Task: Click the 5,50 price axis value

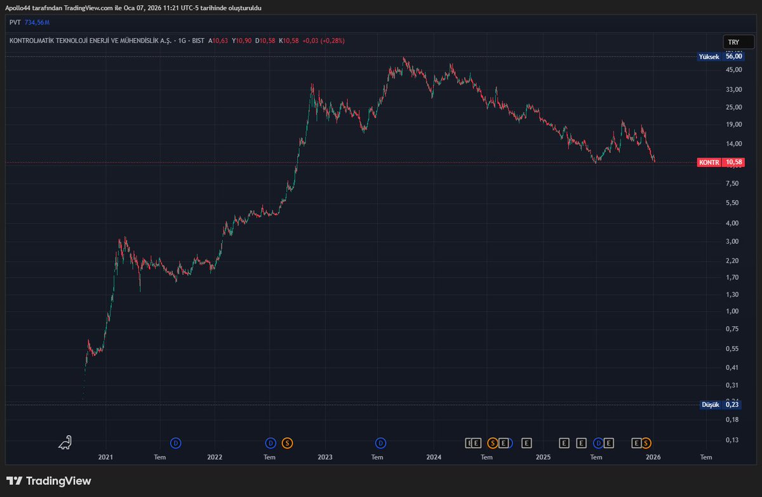Action: pos(733,203)
